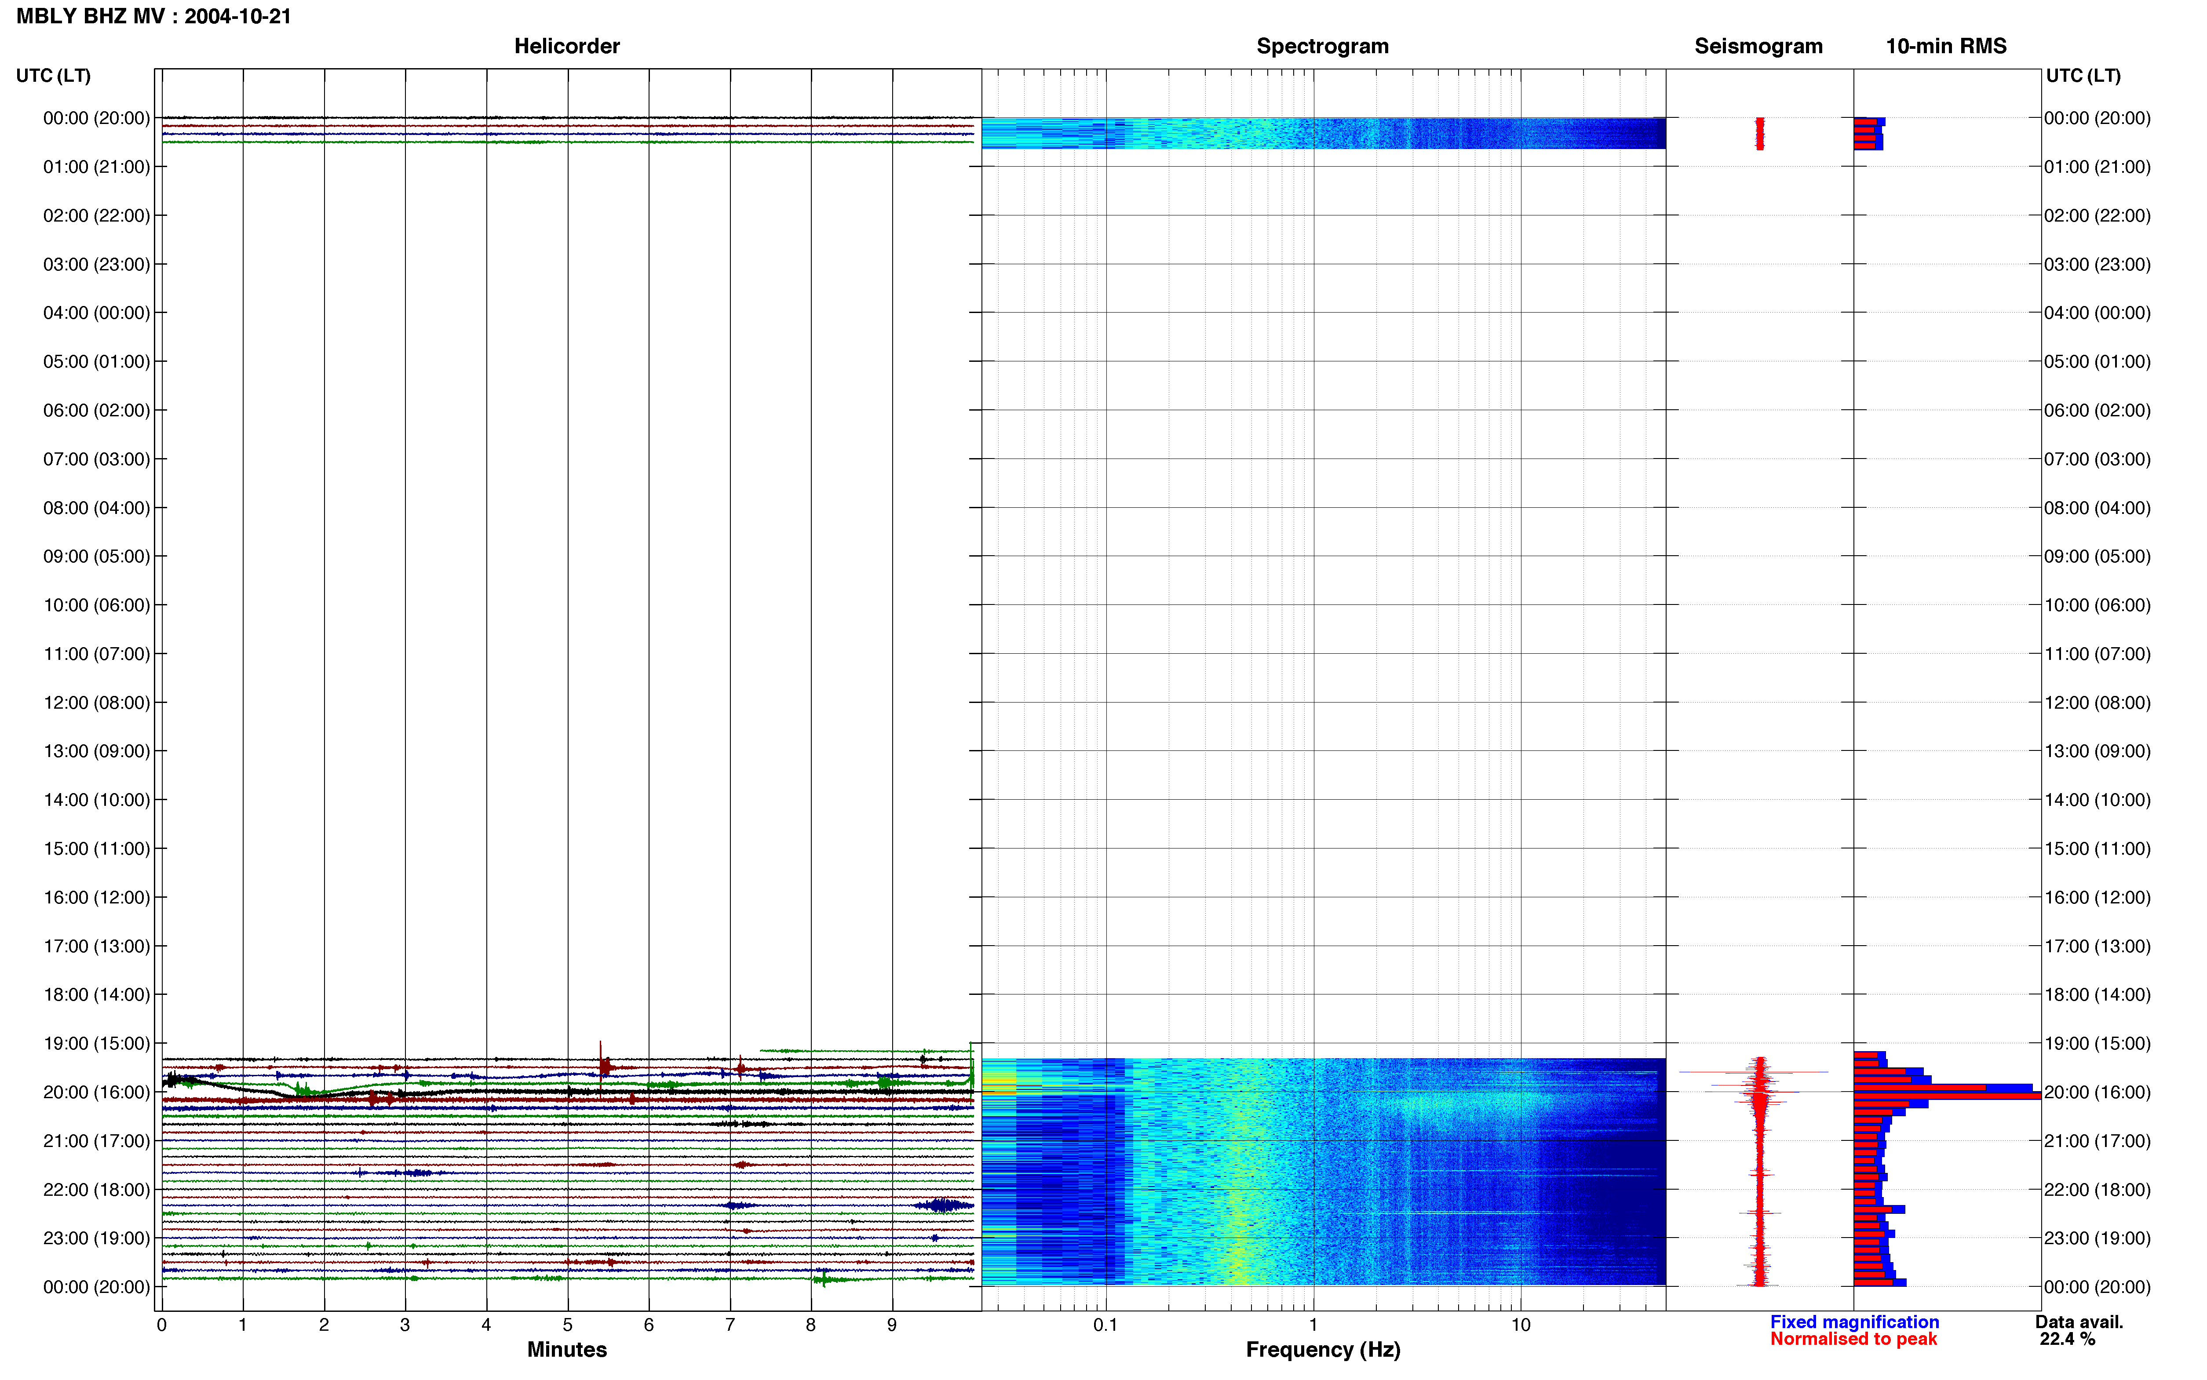Click the 'MBLY BHZ MV : 2004-10-21' title
Image resolution: width=2207 pixels, height=1380 pixels.
coord(153,16)
